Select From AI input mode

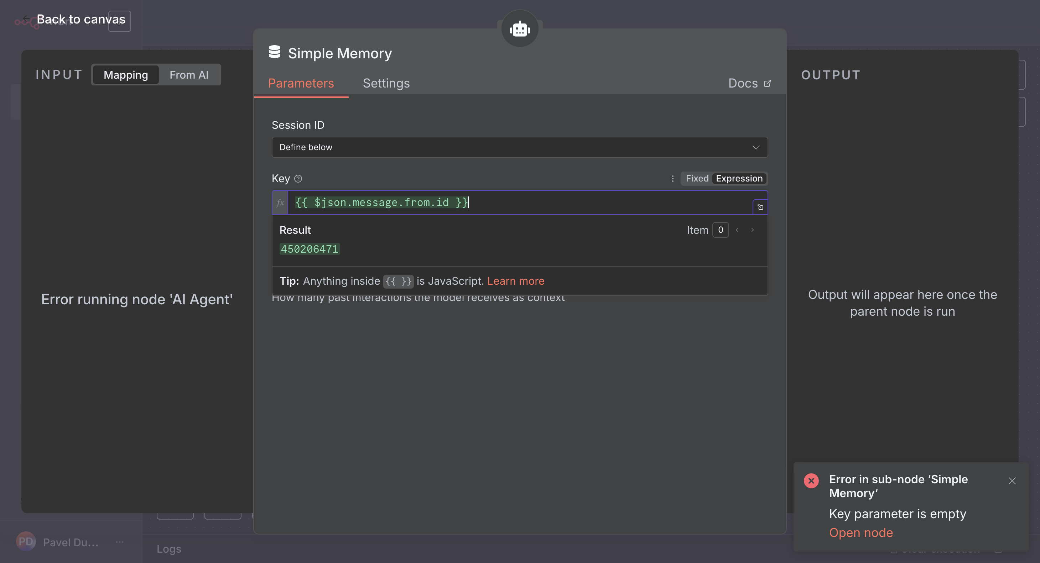pyautogui.click(x=189, y=75)
